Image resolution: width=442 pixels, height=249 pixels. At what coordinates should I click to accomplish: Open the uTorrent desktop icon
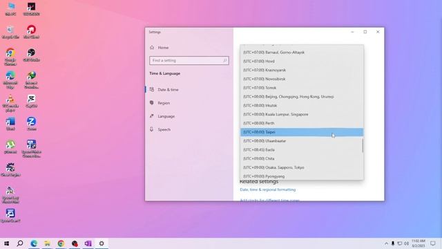(x=11, y=147)
